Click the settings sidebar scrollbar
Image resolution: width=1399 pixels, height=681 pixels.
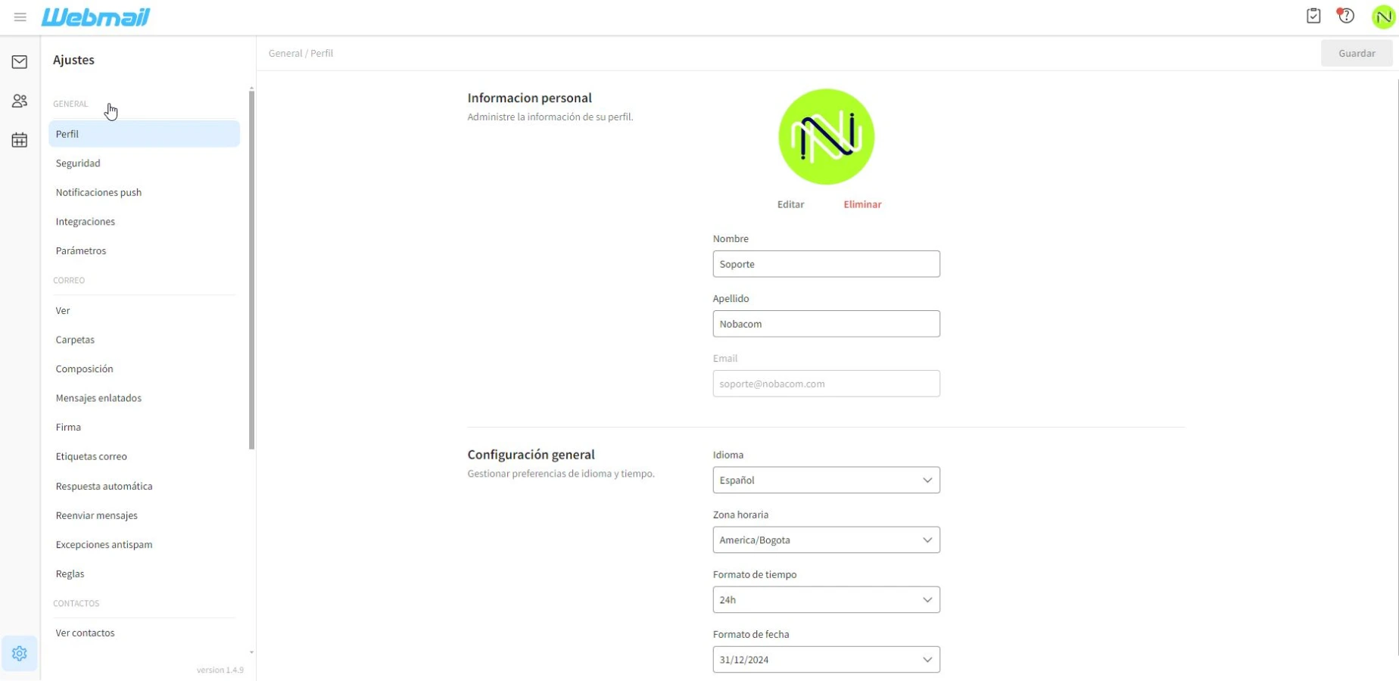tap(251, 269)
